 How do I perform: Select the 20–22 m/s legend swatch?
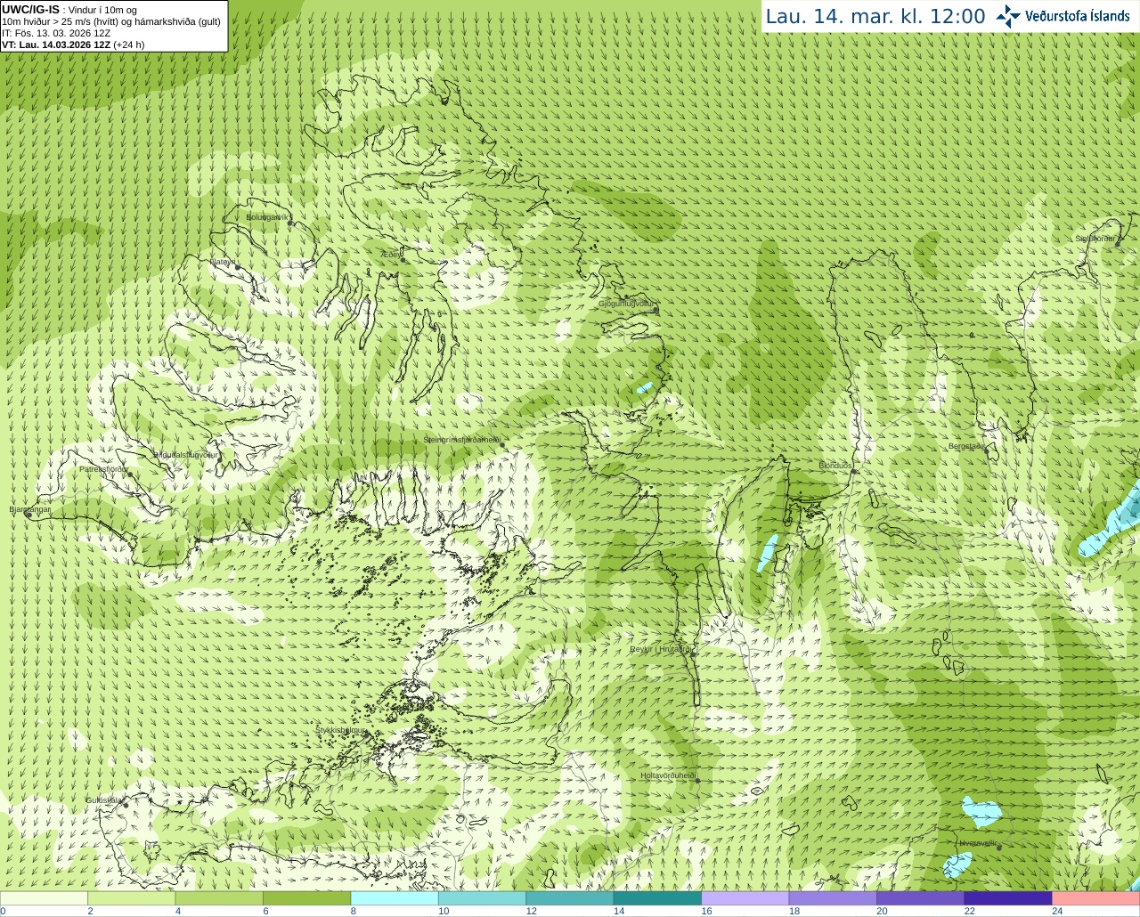921,898
